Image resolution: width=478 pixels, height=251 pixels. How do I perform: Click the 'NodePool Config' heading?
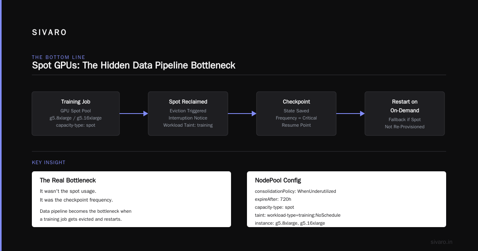[x=278, y=180]
